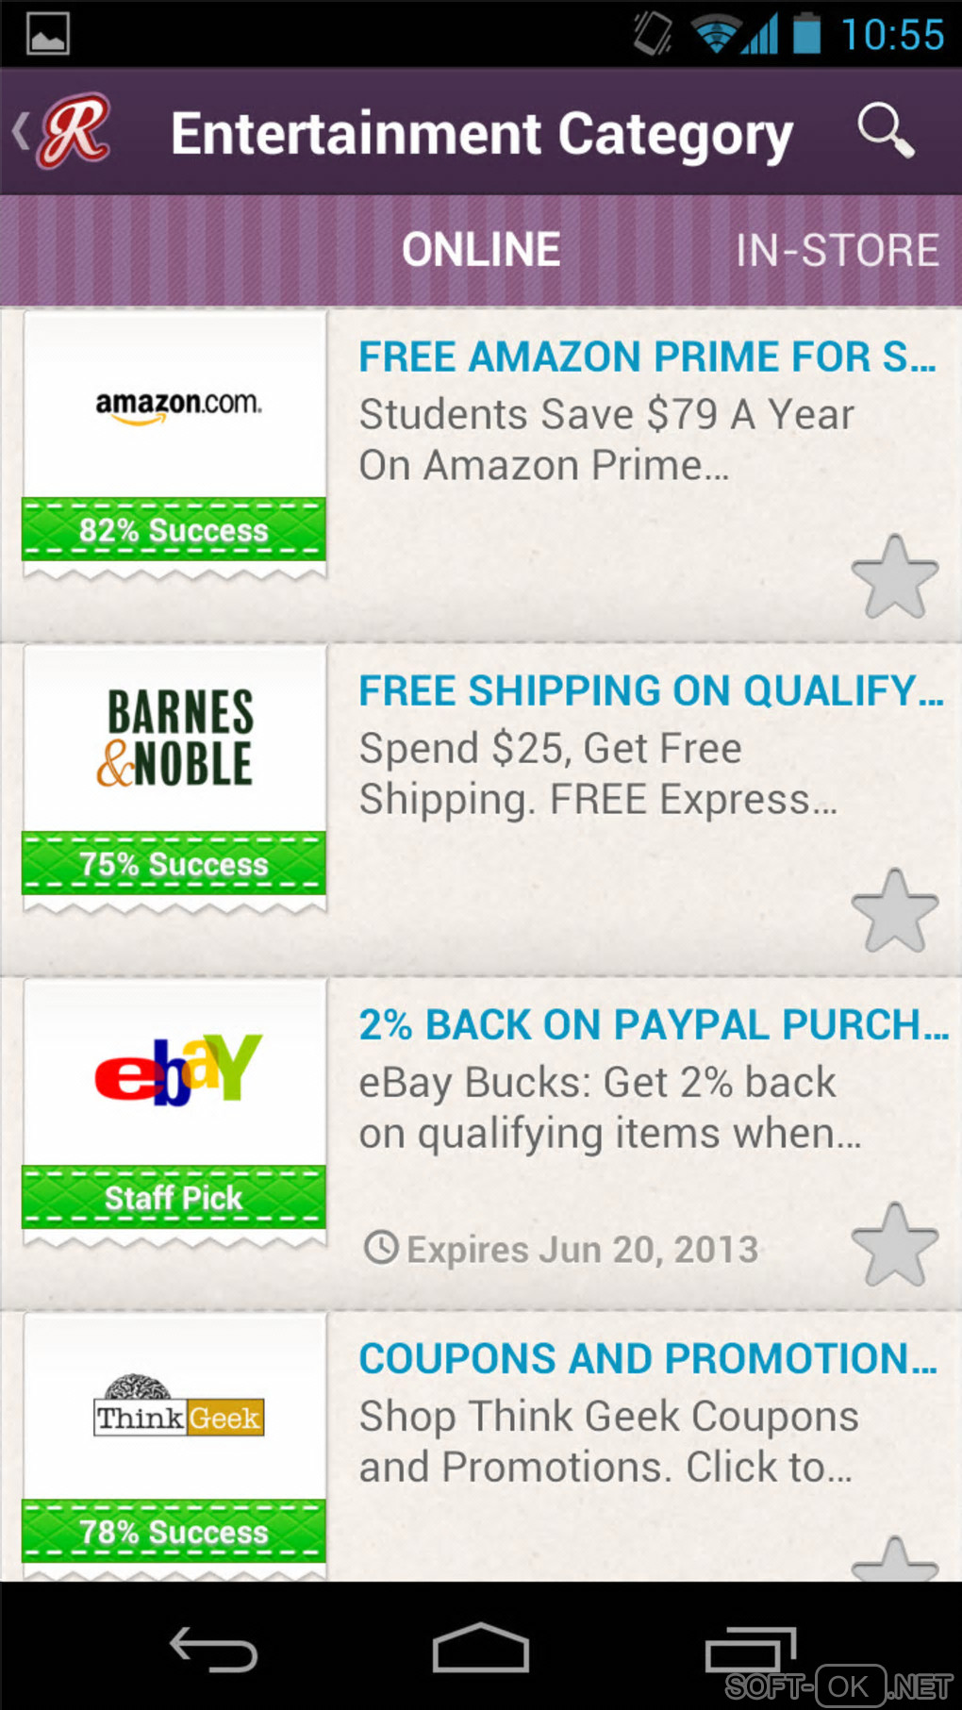Select the ONLINE tab

[x=481, y=251]
